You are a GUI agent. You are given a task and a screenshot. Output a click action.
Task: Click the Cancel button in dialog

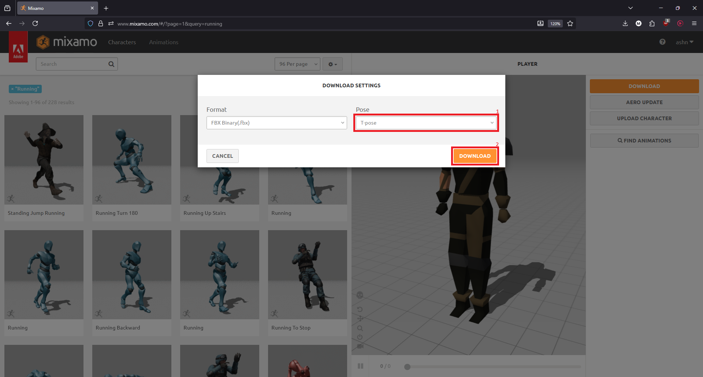pyautogui.click(x=222, y=156)
